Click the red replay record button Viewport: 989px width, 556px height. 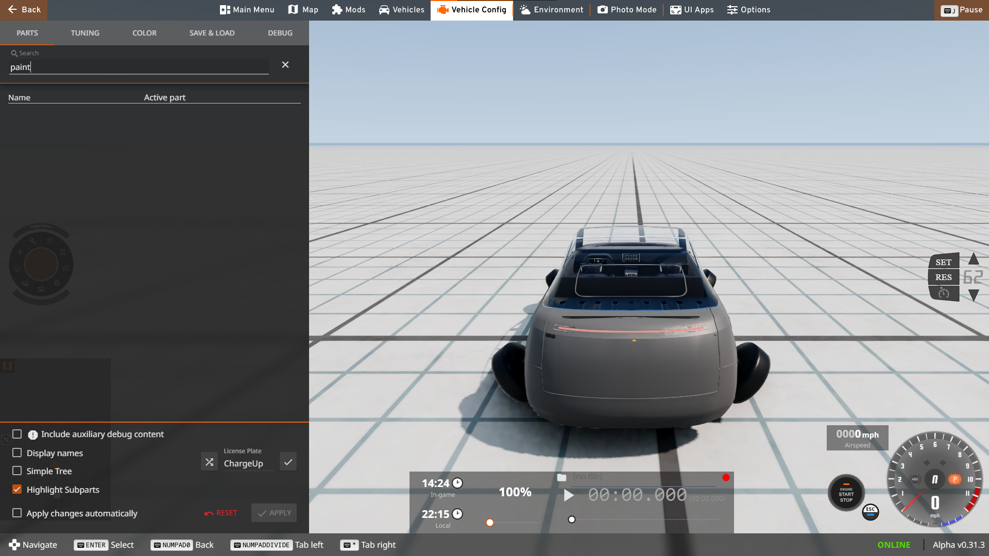click(726, 478)
